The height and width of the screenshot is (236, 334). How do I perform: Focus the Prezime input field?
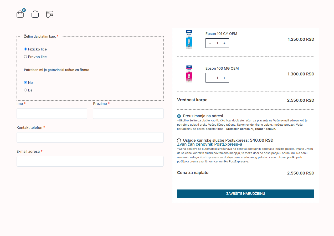128,114
